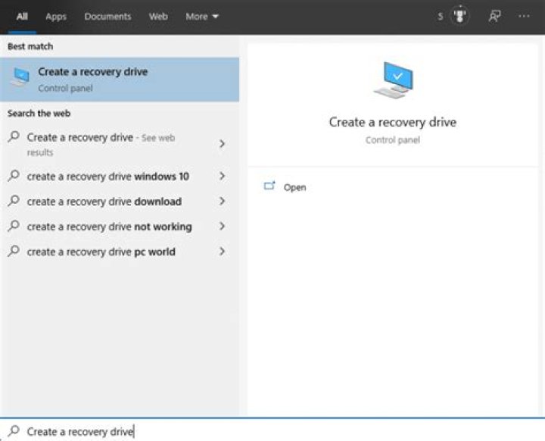
Task: Click the large recovery drive icon in preview
Action: coord(393,80)
